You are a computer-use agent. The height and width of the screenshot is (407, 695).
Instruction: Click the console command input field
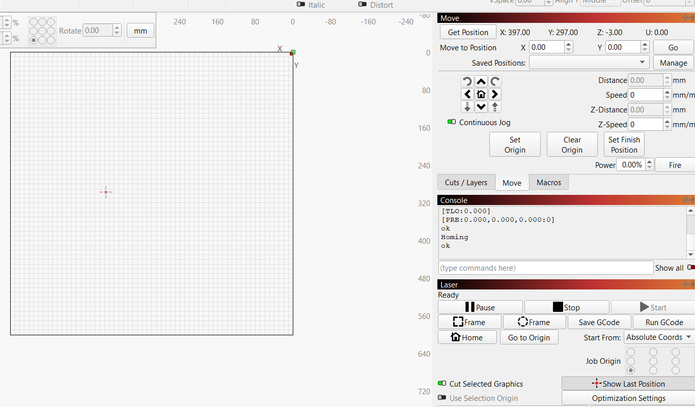pyautogui.click(x=545, y=268)
